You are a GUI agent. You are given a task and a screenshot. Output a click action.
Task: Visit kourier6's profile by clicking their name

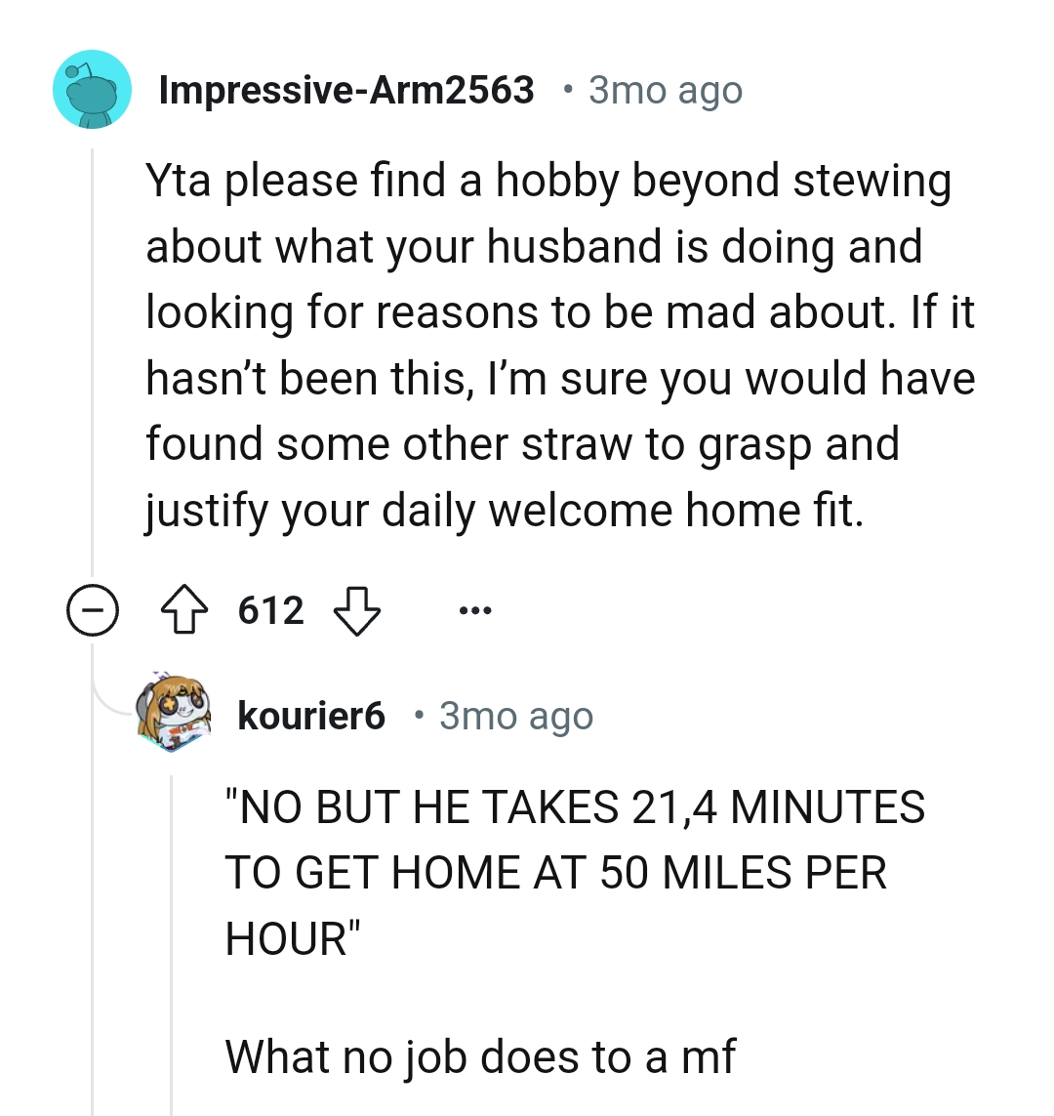point(311,715)
